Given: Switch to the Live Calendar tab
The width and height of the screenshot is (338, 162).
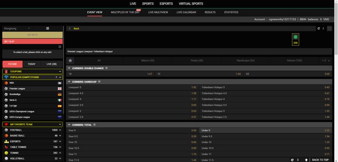Looking at the screenshot, I should click(x=186, y=12).
